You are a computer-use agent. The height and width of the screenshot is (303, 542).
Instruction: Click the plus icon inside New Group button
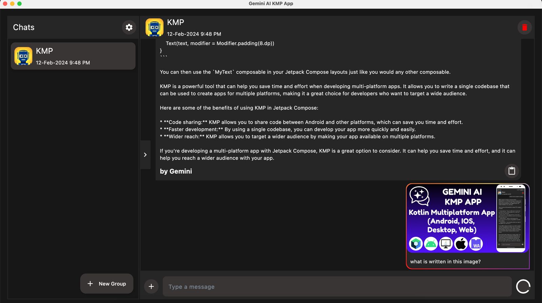click(90, 284)
